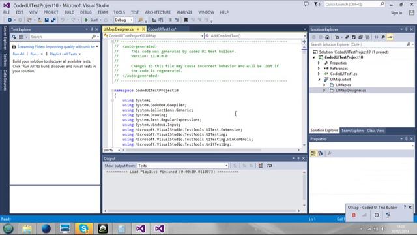The width and height of the screenshot is (417, 235).
Task: Click the notifications flag icon
Action: pyautogui.click(x=317, y=4)
